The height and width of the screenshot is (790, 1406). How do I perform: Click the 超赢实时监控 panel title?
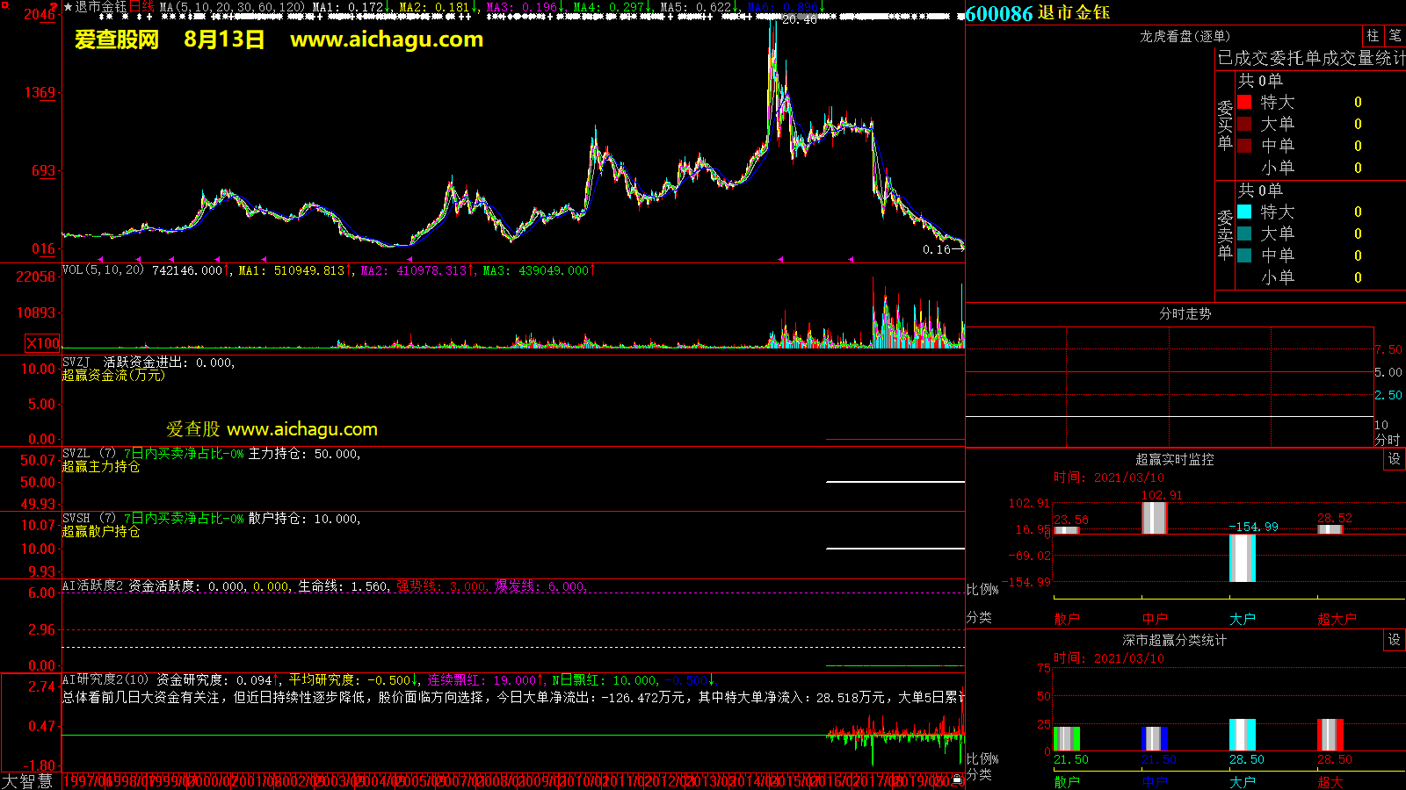[1174, 459]
